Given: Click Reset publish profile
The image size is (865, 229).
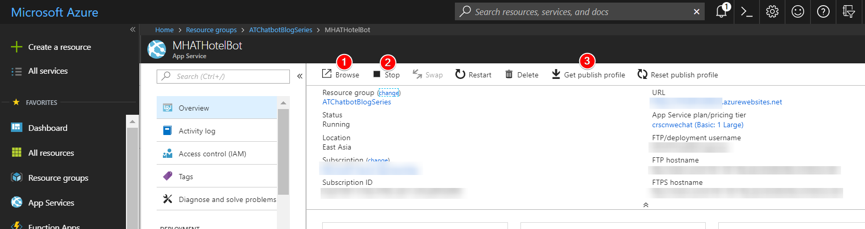Looking at the screenshot, I should pyautogui.click(x=678, y=74).
